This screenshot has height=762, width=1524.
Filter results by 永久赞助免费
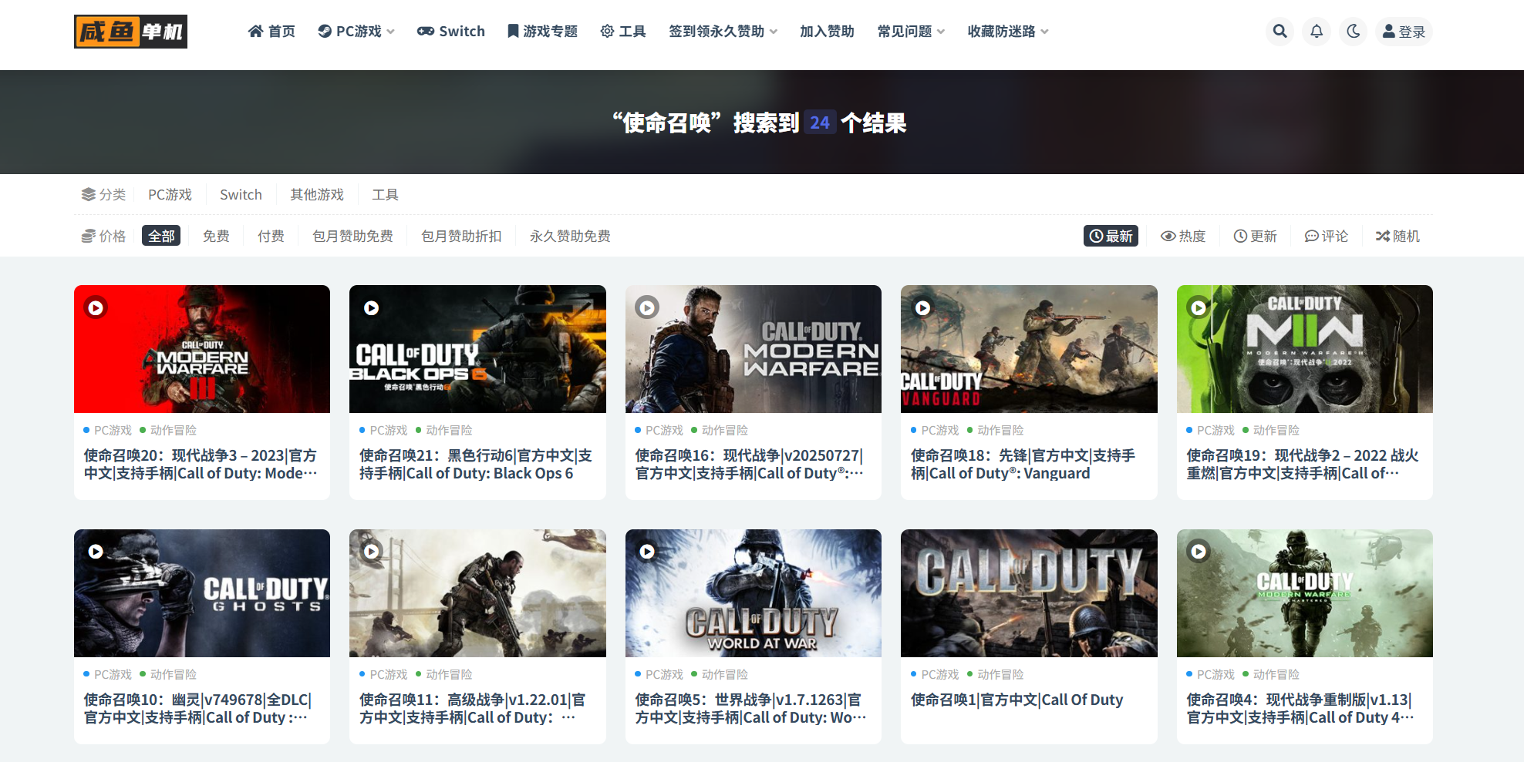570,236
